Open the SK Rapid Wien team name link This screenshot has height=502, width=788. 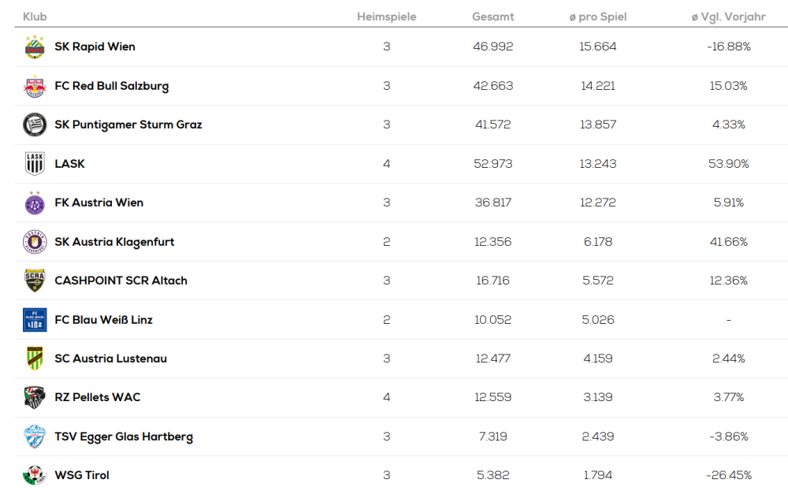(x=95, y=46)
